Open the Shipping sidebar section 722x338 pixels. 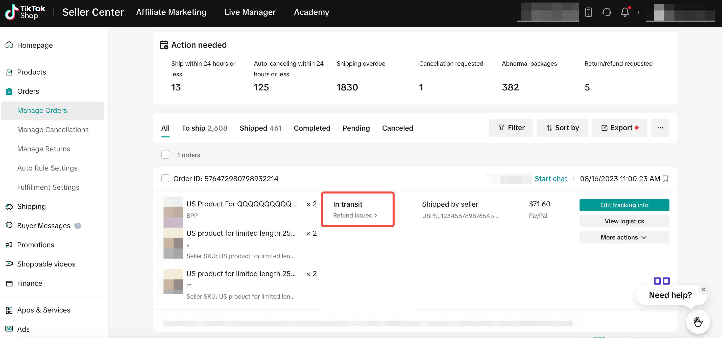coord(31,207)
